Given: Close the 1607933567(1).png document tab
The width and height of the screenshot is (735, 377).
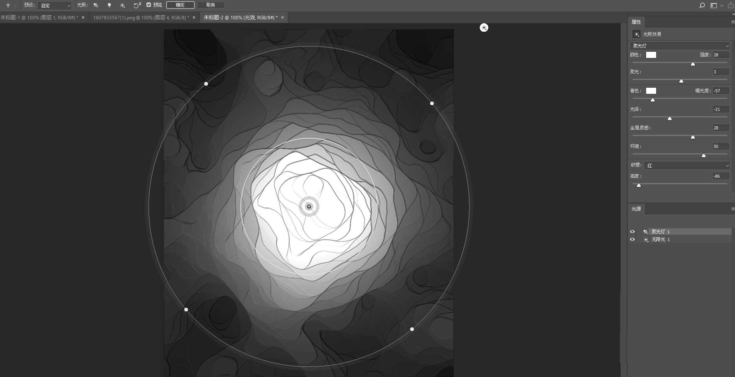Looking at the screenshot, I should coord(194,17).
